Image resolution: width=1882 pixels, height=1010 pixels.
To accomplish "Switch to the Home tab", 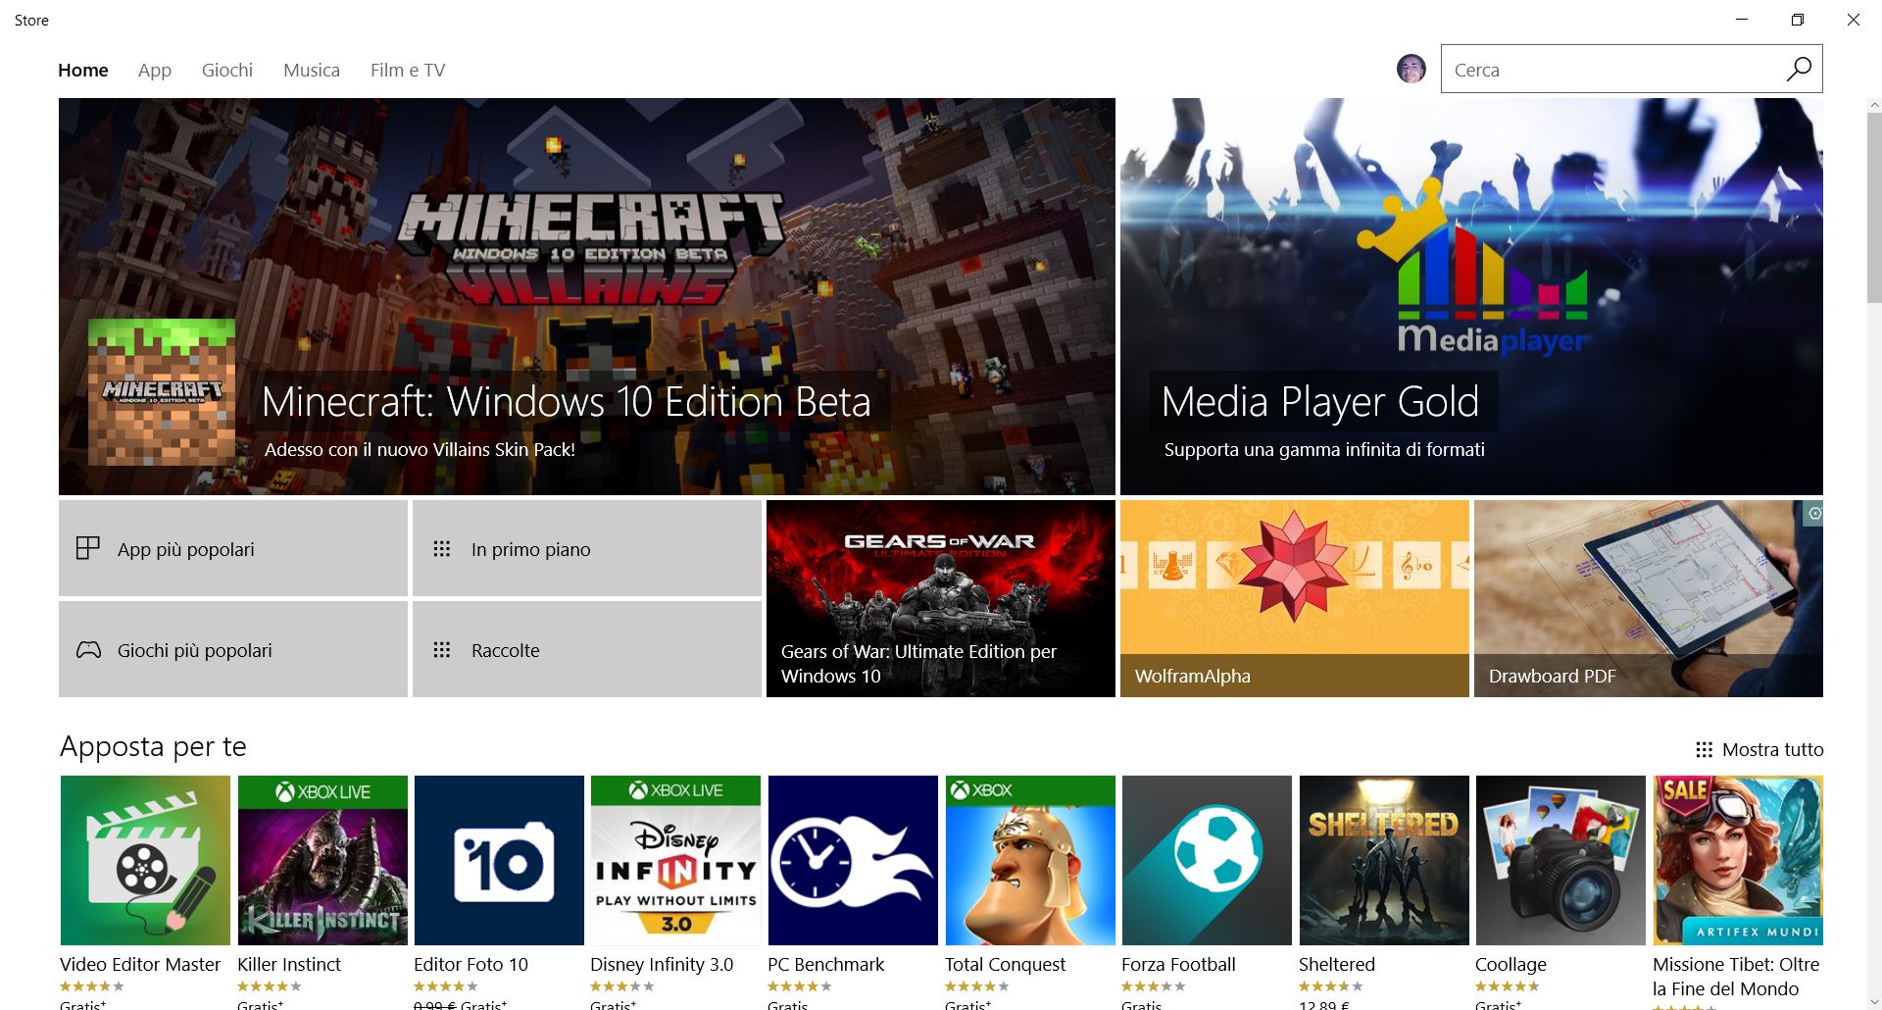I will tap(83, 70).
